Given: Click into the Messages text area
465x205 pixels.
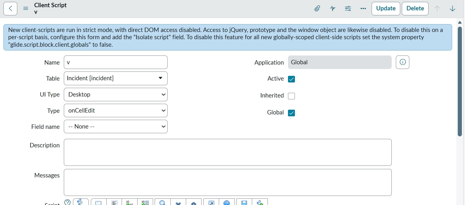Looking at the screenshot, I should [228, 182].
